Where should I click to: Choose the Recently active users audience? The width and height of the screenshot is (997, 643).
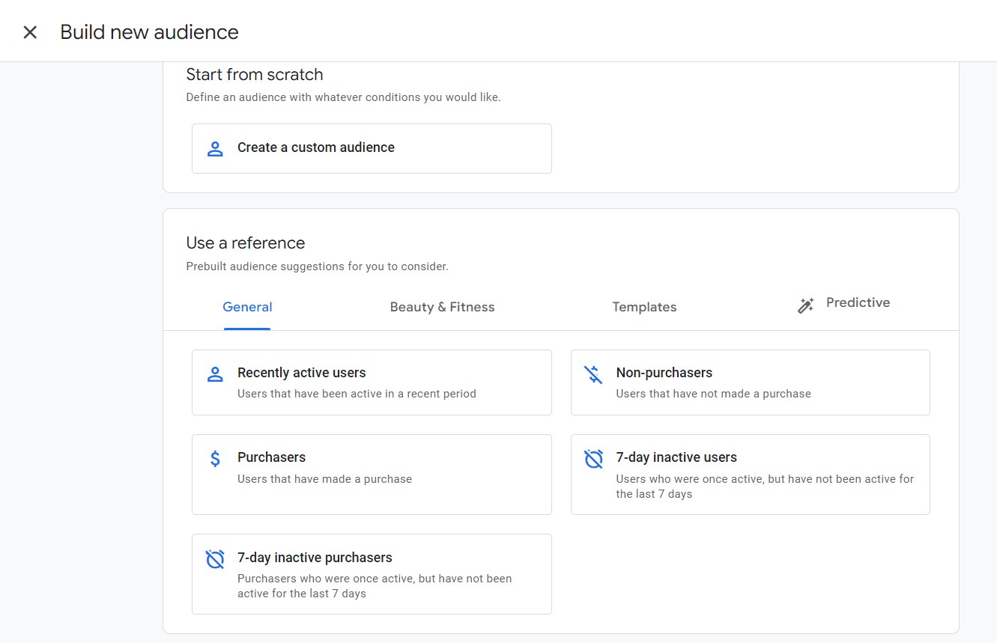tap(372, 383)
